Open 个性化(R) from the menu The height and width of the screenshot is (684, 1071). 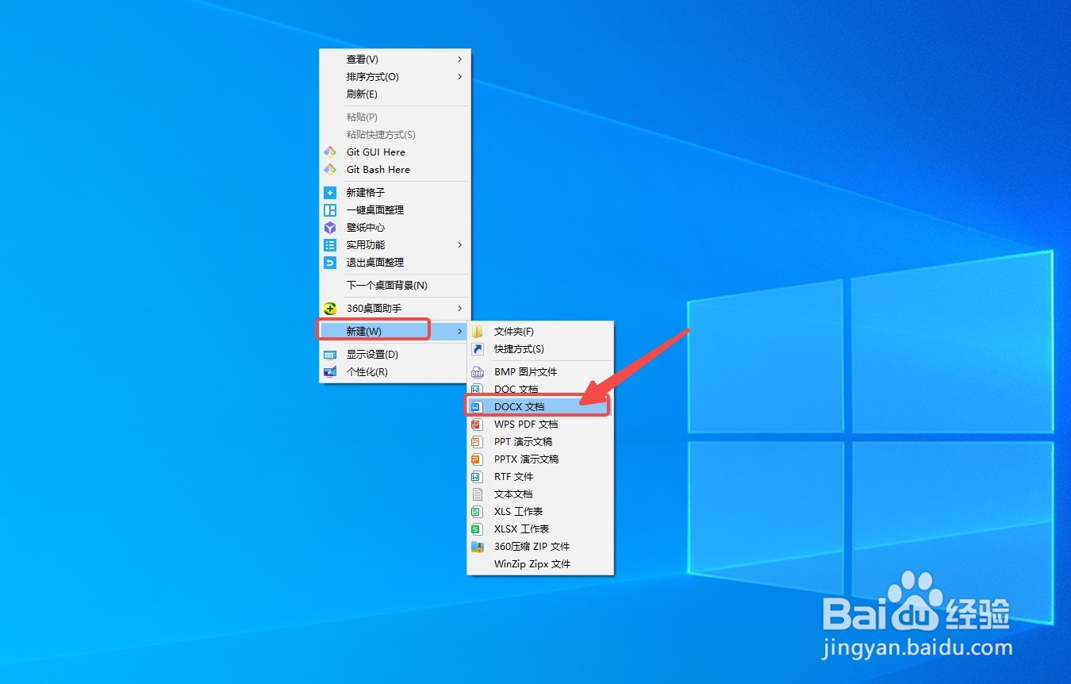pos(394,372)
